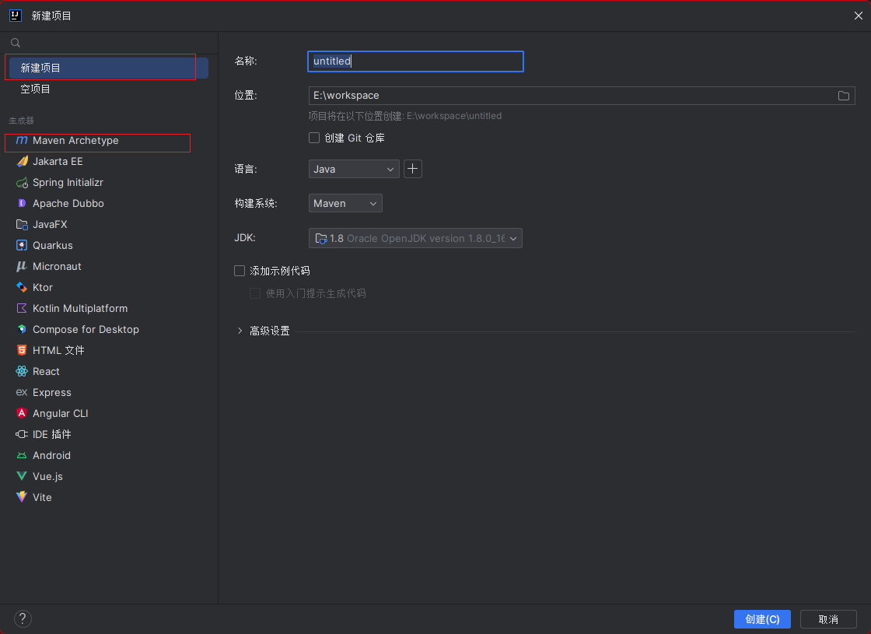Screen dimensions: 871x634
Task: Click the 创建(C) create button
Action: pos(762,619)
